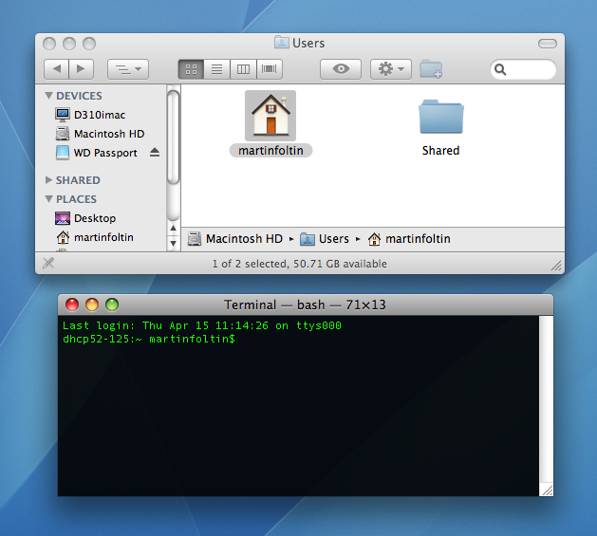The width and height of the screenshot is (597, 536).
Task: Open the Action gear menu
Action: coord(391,69)
